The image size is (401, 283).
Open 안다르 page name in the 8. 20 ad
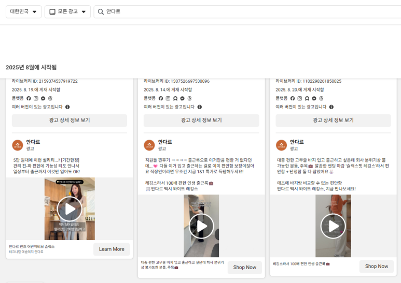(297, 142)
